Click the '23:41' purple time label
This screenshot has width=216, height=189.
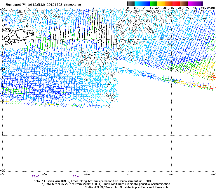[76, 176]
